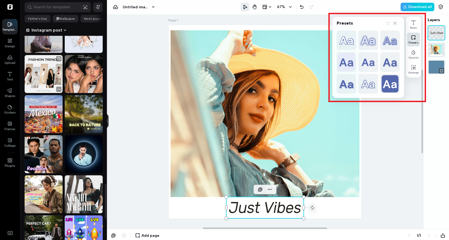
Task: Collapse the left templates panel handle
Action: pos(108,121)
